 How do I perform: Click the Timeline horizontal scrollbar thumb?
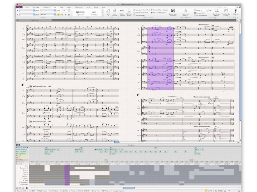point(128,188)
